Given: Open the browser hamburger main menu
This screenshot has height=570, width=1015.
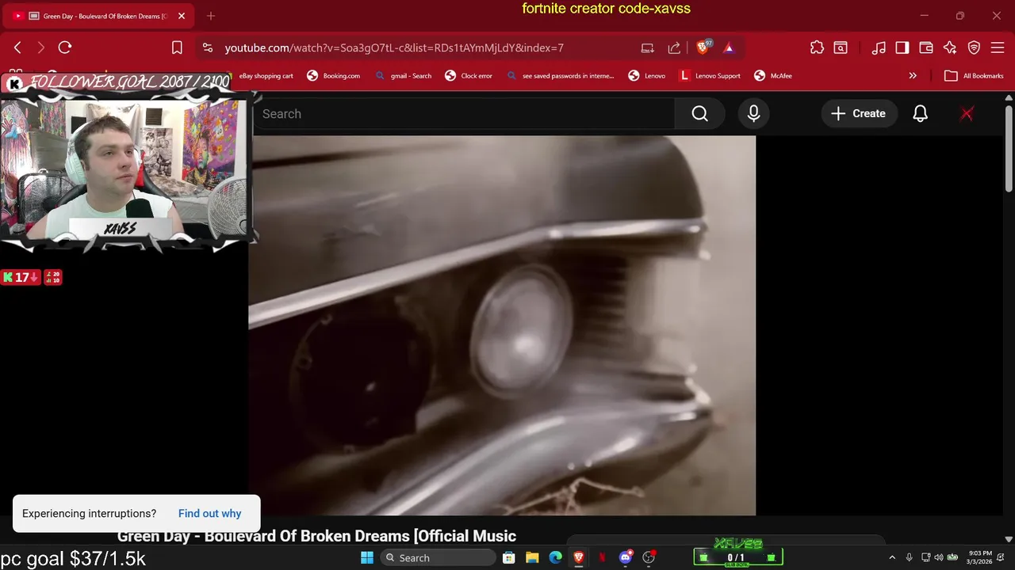Looking at the screenshot, I should click(998, 47).
